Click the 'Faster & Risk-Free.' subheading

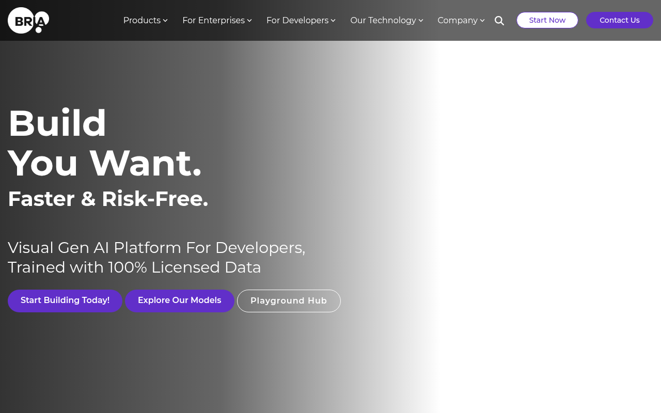tap(108, 199)
